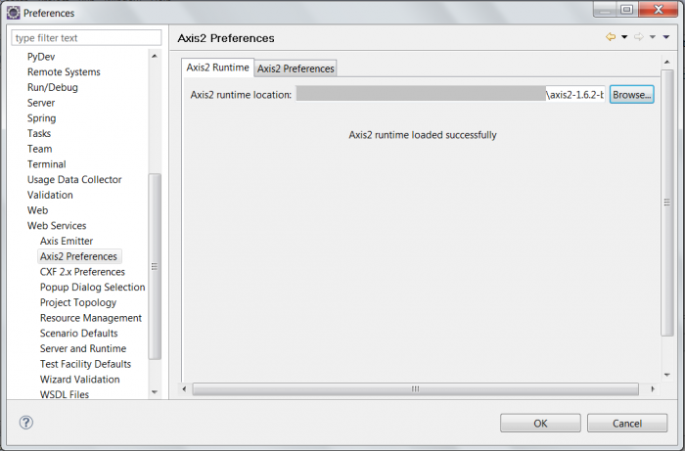This screenshot has width=685, height=451.
Task: Click the horizontal scrollbar right arrow
Action: point(653,388)
